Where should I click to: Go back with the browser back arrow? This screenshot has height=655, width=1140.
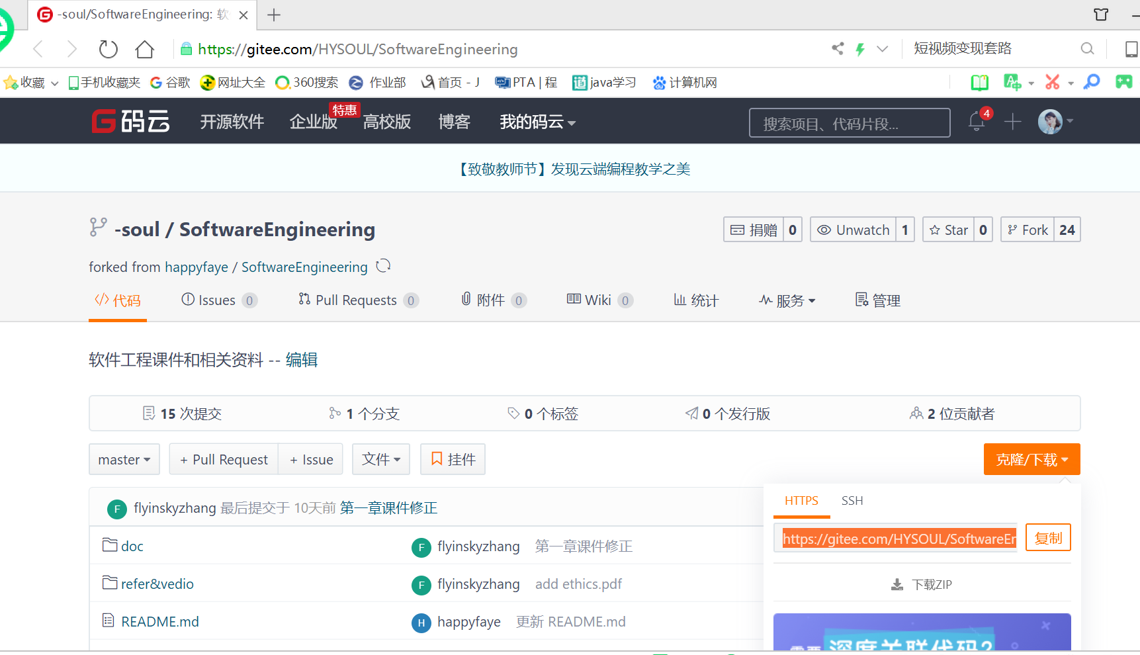pos(38,49)
